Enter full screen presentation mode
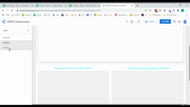 point(127,22)
